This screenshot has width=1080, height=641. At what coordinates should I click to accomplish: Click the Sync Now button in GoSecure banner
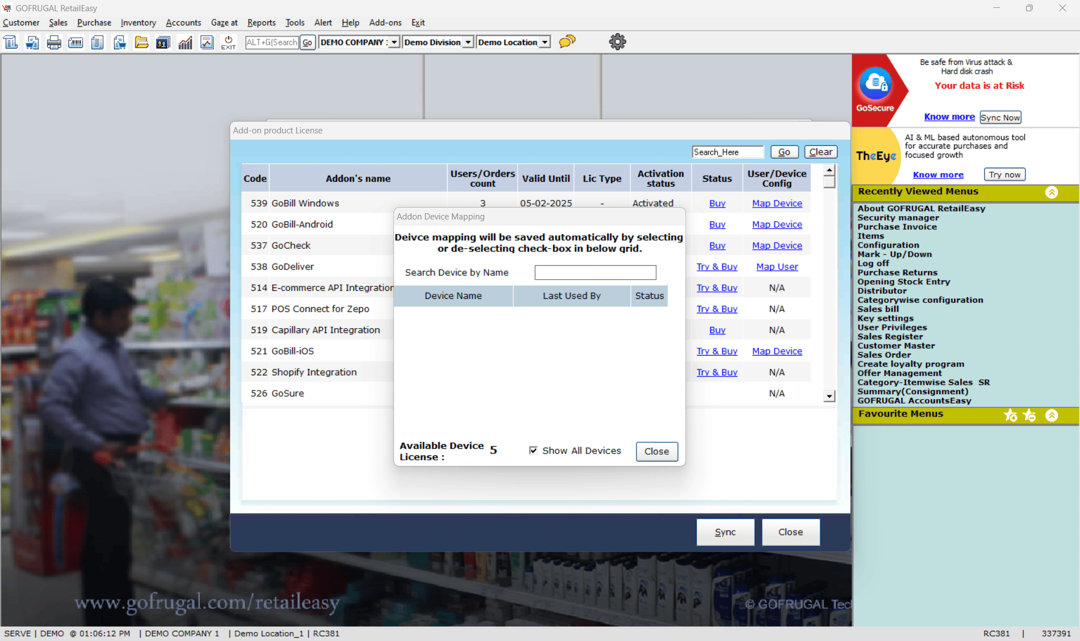1000,117
